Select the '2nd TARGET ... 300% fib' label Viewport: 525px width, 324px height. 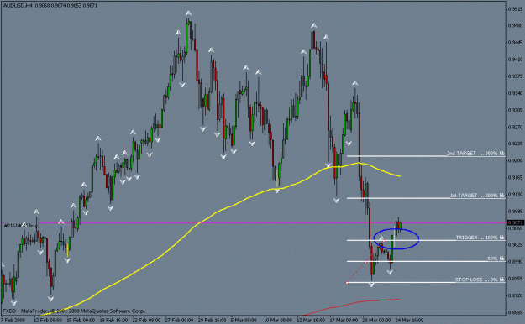pyautogui.click(x=475, y=154)
